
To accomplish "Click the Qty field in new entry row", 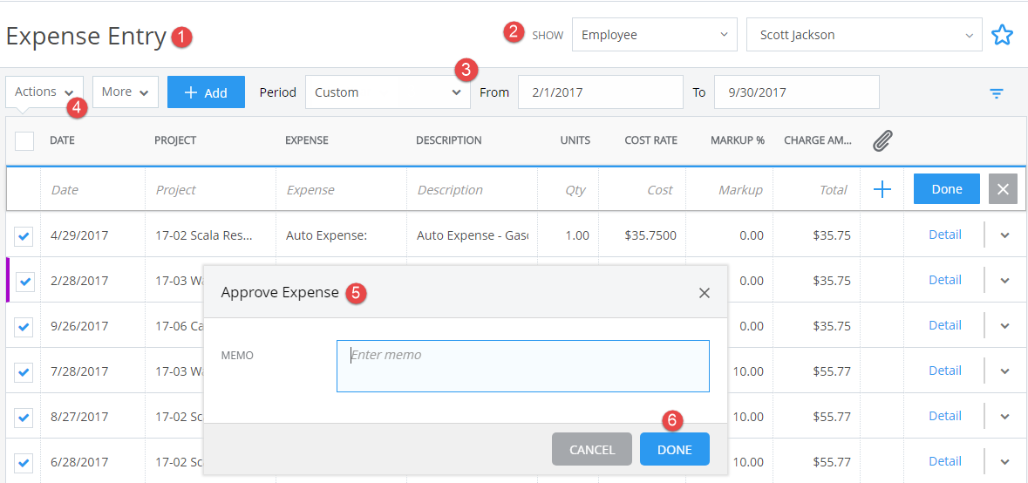I will (x=568, y=189).
